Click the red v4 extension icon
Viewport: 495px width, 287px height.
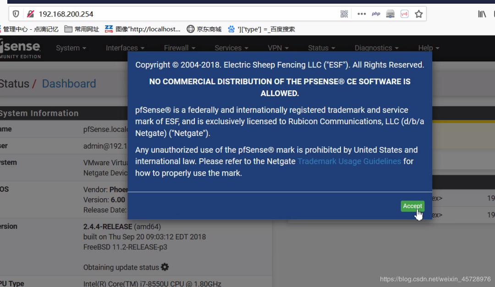[x=404, y=14]
